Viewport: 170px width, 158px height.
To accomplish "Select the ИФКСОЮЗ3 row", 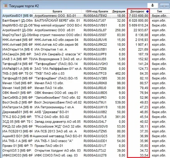I will pos(85,155).
